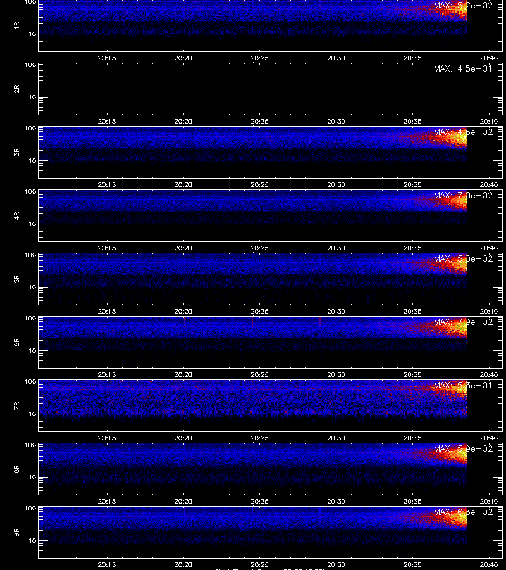This screenshot has width=506, height=570.
Task: Click the 20:25 tick label below panel 9R
Action: click(259, 564)
